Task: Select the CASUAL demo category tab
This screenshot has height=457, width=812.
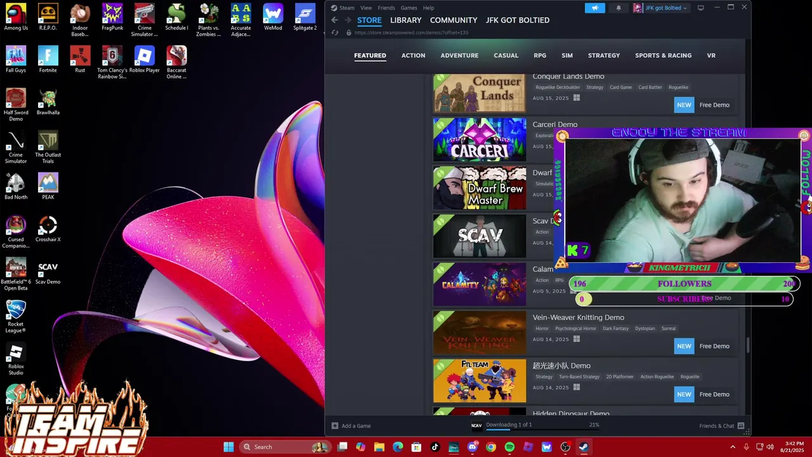Action: click(x=506, y=55)
